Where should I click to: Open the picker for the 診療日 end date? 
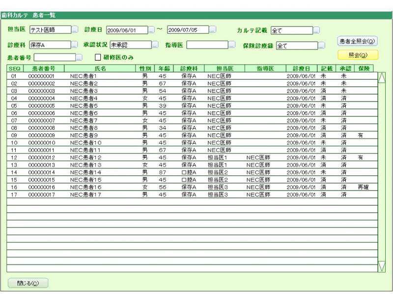212,30
